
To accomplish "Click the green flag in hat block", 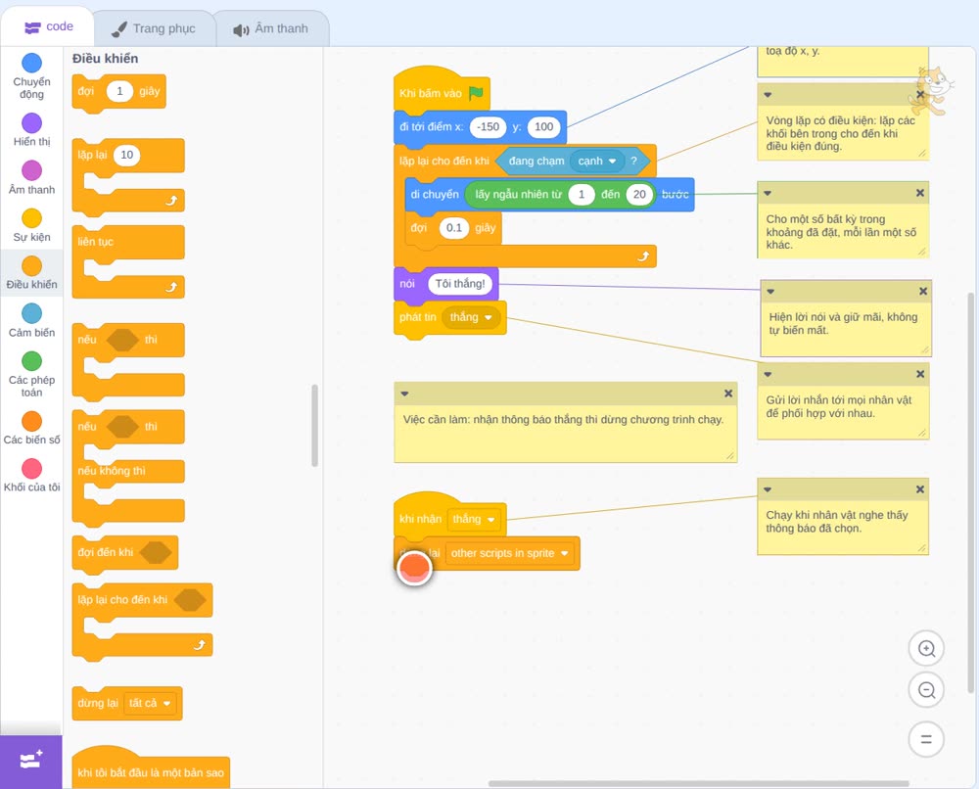I will (x=476, y=93).
